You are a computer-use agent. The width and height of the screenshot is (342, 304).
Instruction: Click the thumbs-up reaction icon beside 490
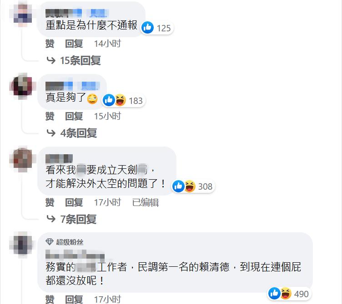(x=274, y=294)
